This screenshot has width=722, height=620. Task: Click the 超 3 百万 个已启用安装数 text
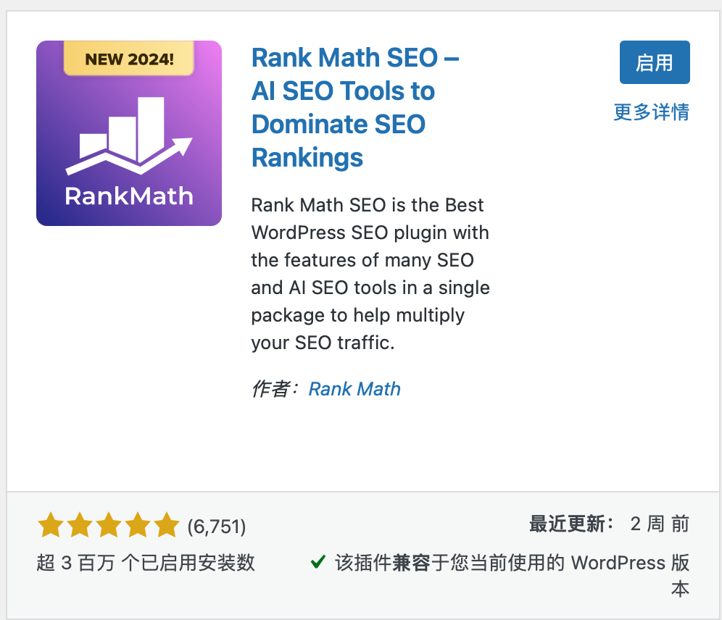pyautogui.click(x=146, y=563)
